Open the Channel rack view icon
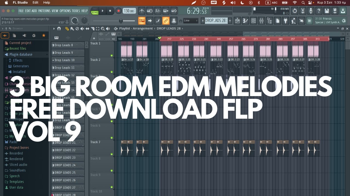 [x=253, y=20]
